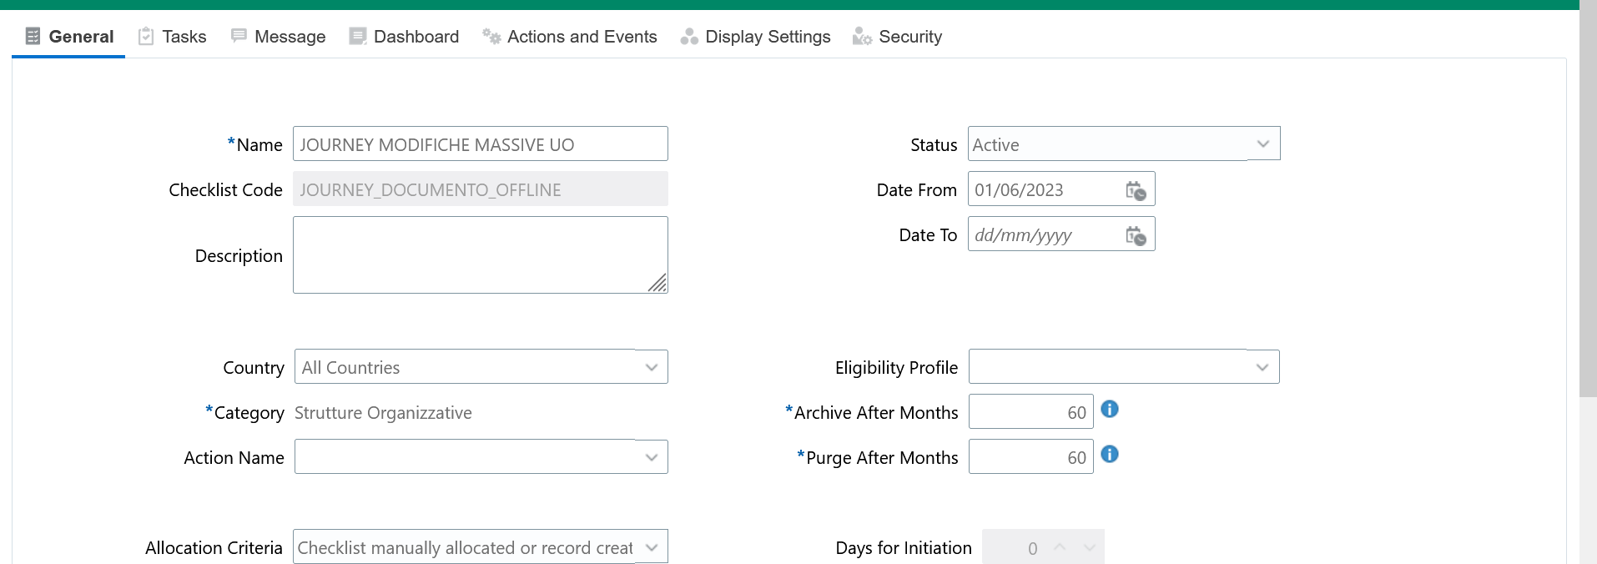The width and height of the screenshot is (1597, 564).
Task: Expand the Status dropdown
Action: point(1263,144)
